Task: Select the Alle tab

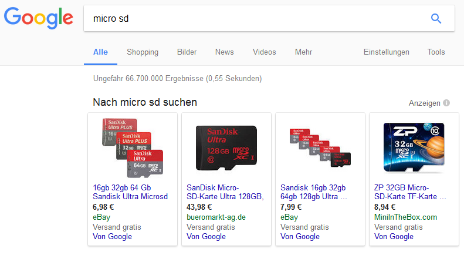Action: click(100, 52)
